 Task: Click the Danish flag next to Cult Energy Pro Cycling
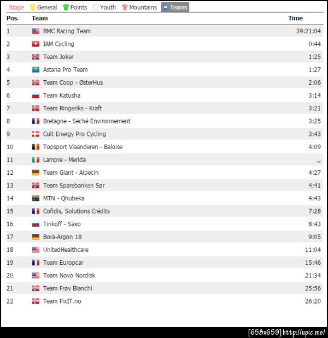36,134
